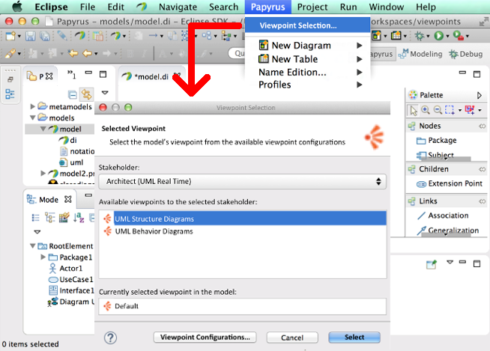Collapse the model tree node
This screenshot has width=490, height=351.
click(43, 129)
